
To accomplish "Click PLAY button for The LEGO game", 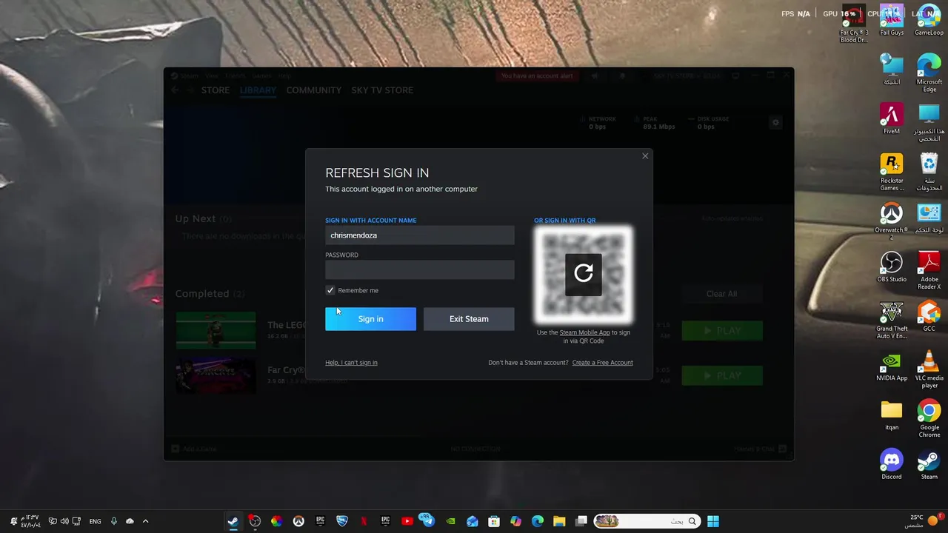I will pos(722,331).
